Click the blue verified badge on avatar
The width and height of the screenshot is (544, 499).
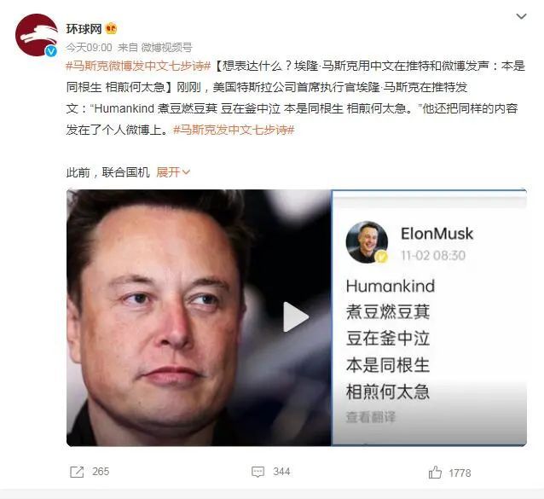pyautogui.click(x=51, y=51)
